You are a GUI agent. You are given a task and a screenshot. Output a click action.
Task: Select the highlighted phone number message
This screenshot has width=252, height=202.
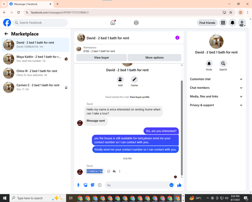coord(95,171)
